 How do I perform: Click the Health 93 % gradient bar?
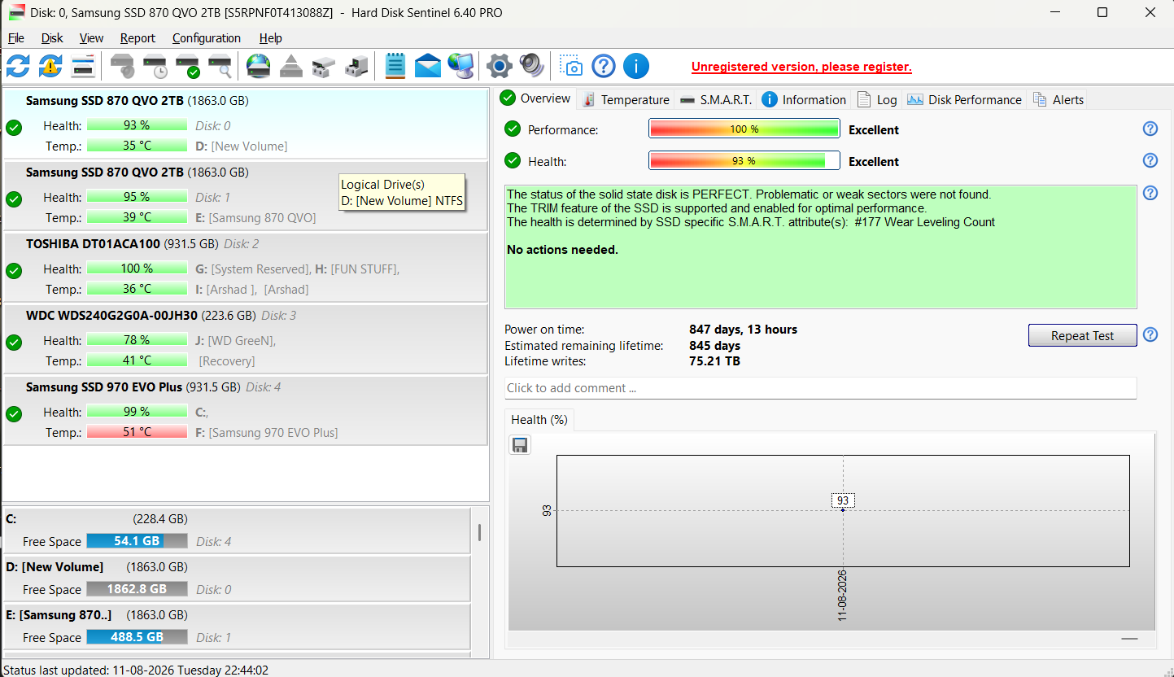(x=744, y=160)
